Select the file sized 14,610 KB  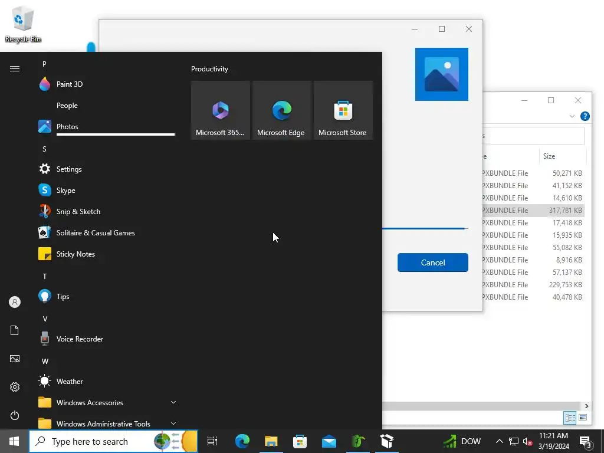[533, 198]
